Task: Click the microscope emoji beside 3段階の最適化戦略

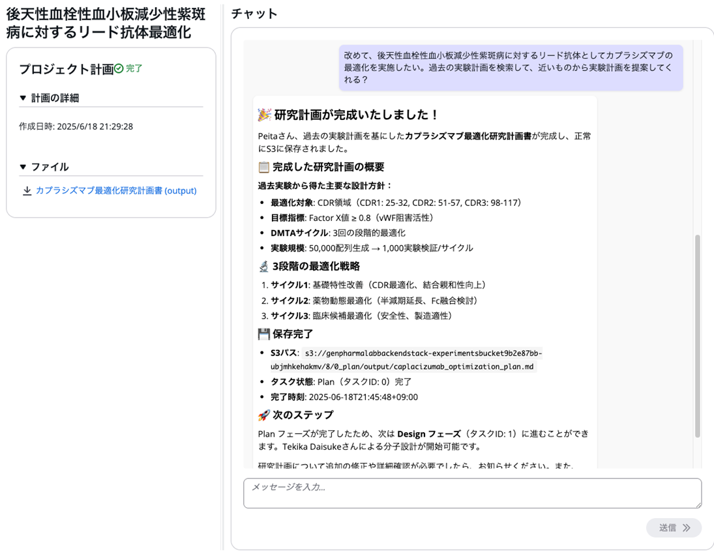Action: click(263, 266)
